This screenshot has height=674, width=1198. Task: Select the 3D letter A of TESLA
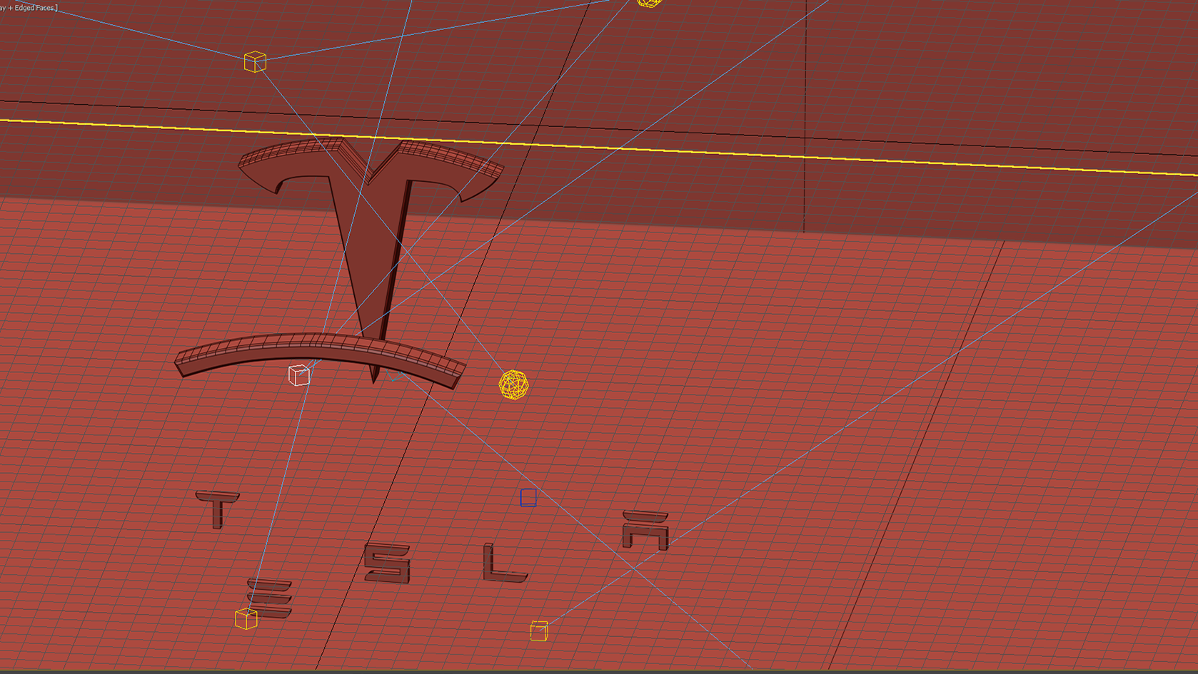645,530
